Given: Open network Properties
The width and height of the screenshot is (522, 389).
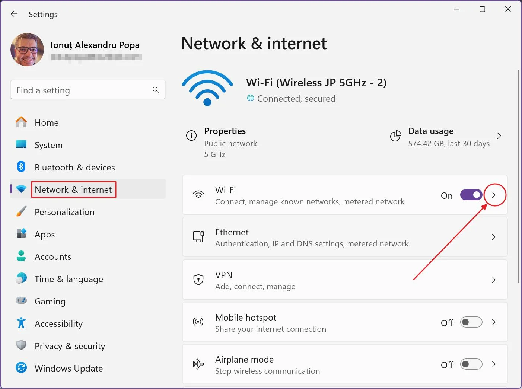Looking at the screenshot, I should (222, 143).
